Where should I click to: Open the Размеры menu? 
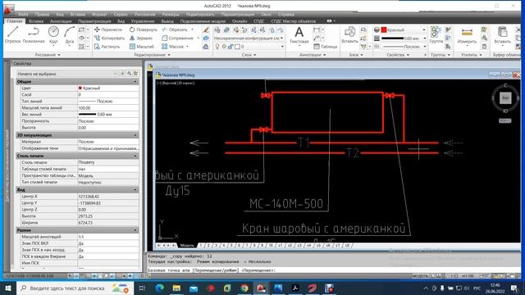coord(171,15)
